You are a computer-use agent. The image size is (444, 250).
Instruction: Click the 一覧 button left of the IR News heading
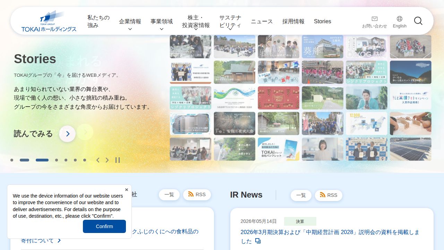point(169,194)
